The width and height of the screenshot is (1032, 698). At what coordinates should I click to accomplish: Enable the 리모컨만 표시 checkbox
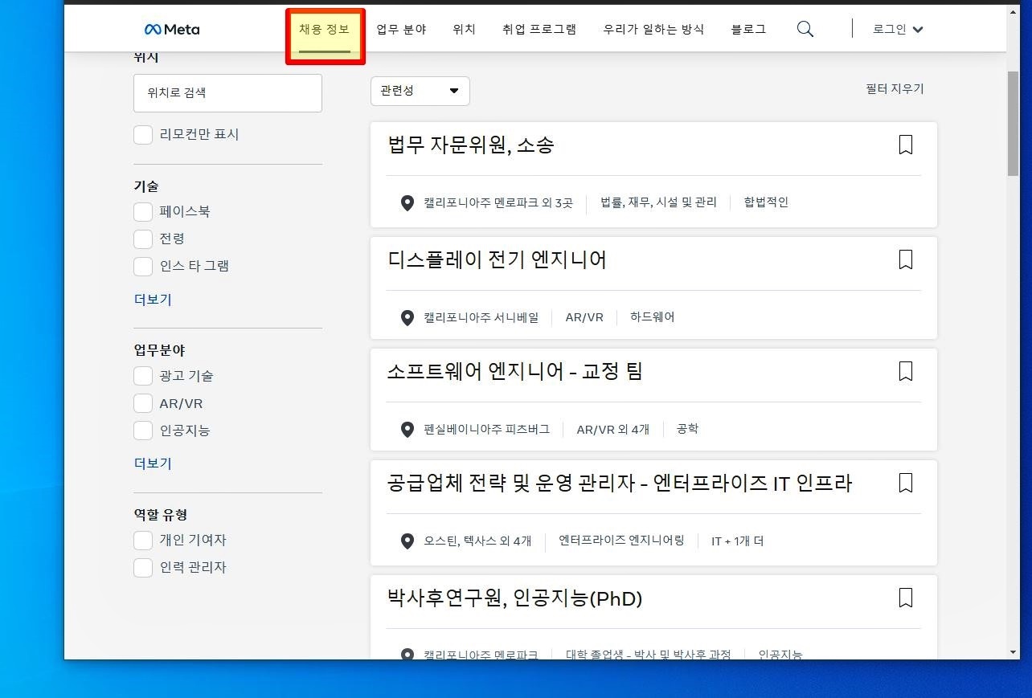(143, 134)
